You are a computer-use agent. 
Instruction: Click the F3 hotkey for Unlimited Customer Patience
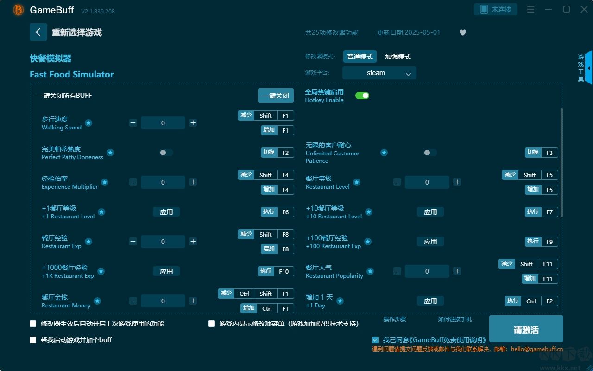pyautogui.click(x=549, y=153)
